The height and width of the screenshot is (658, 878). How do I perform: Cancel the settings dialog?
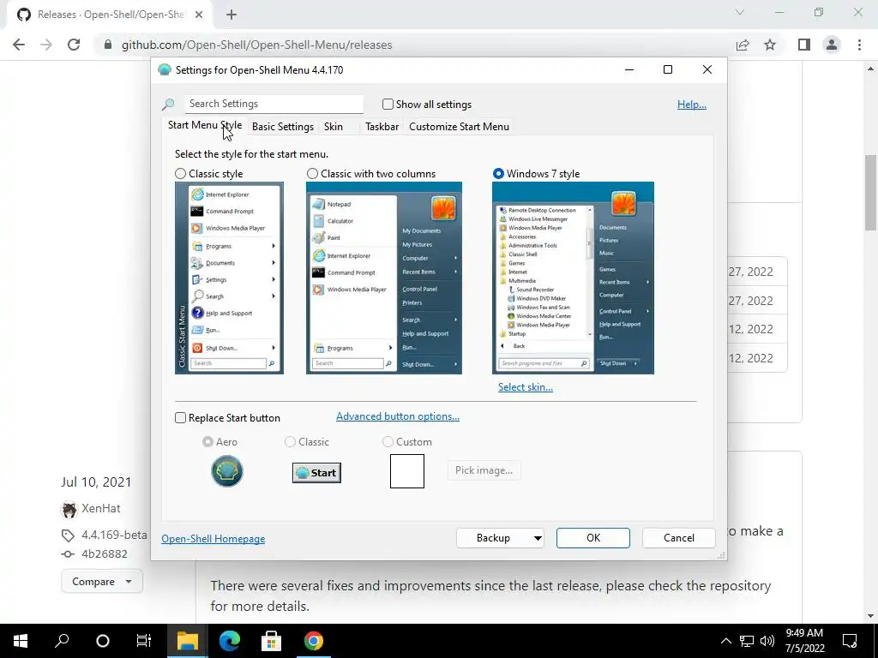[679, 538]
